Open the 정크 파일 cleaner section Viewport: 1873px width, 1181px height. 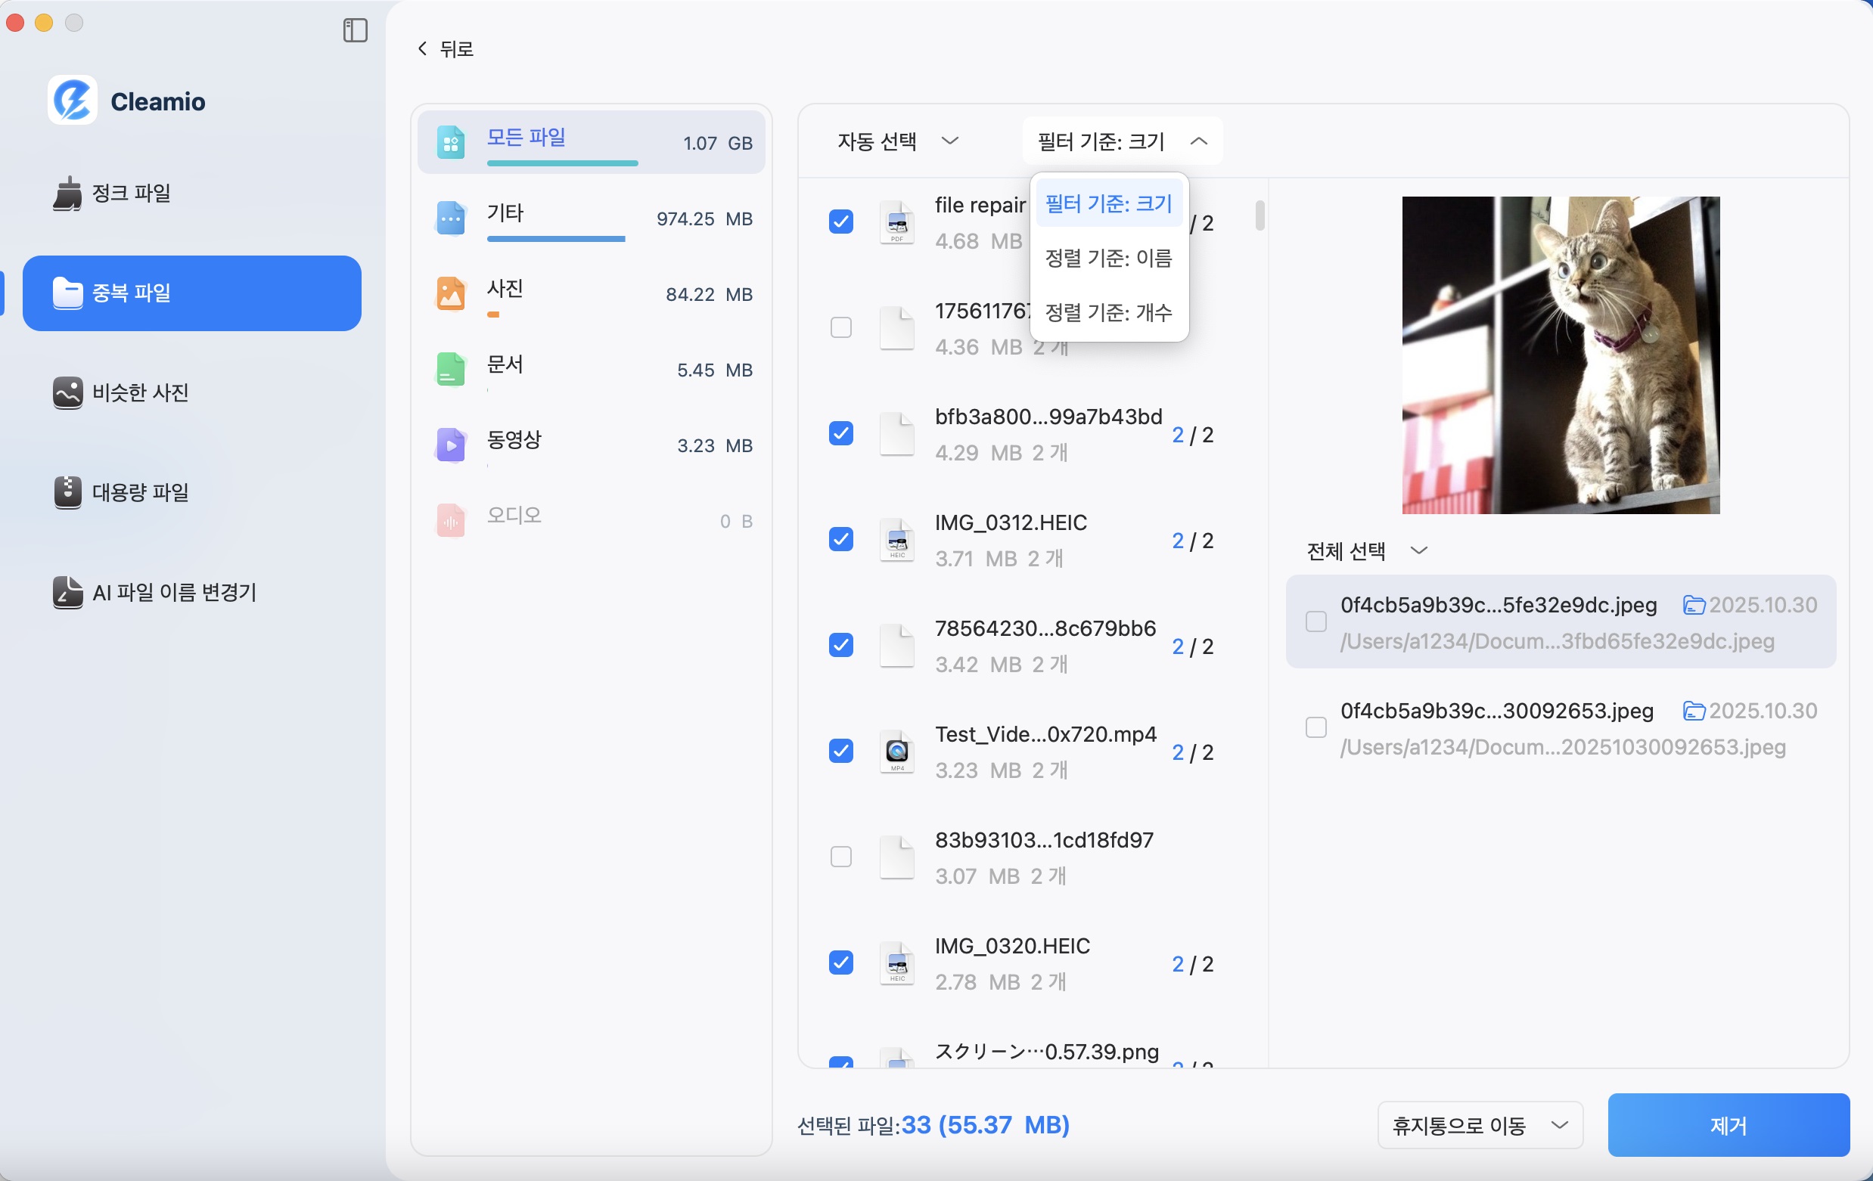point(131,194)
